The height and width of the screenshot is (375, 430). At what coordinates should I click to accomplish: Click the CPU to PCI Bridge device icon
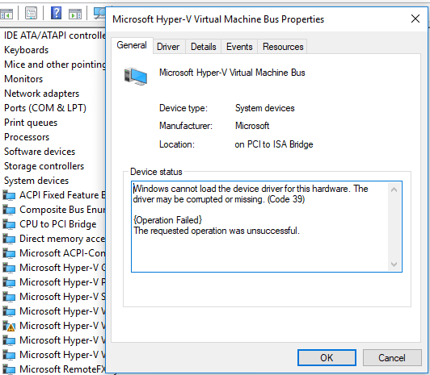[9, 224]
